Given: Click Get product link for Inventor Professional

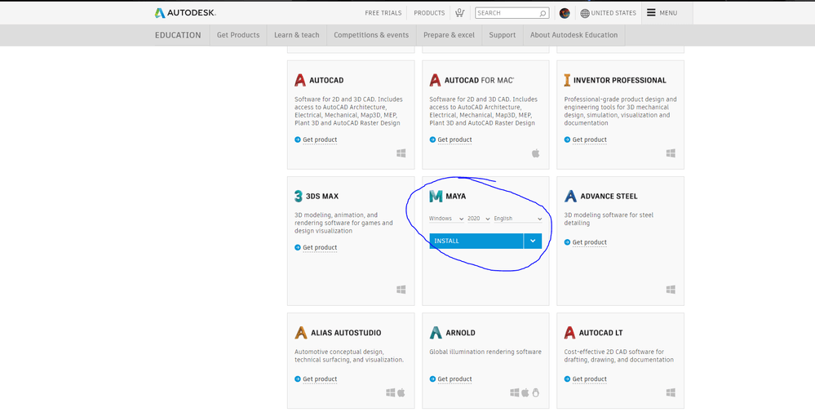Looking at the screenshot, I should click(589, 140).
